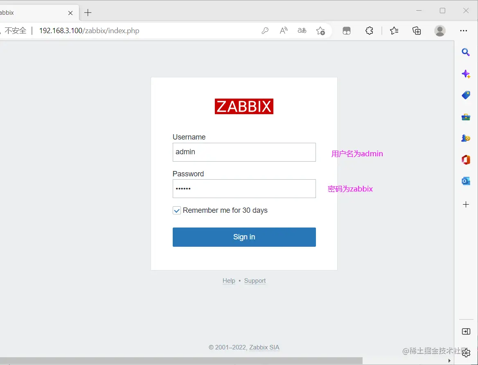Open the sidebar Shopping tag icon
Image resolution: width=478 pixels, height=365 pixels.
466,95
